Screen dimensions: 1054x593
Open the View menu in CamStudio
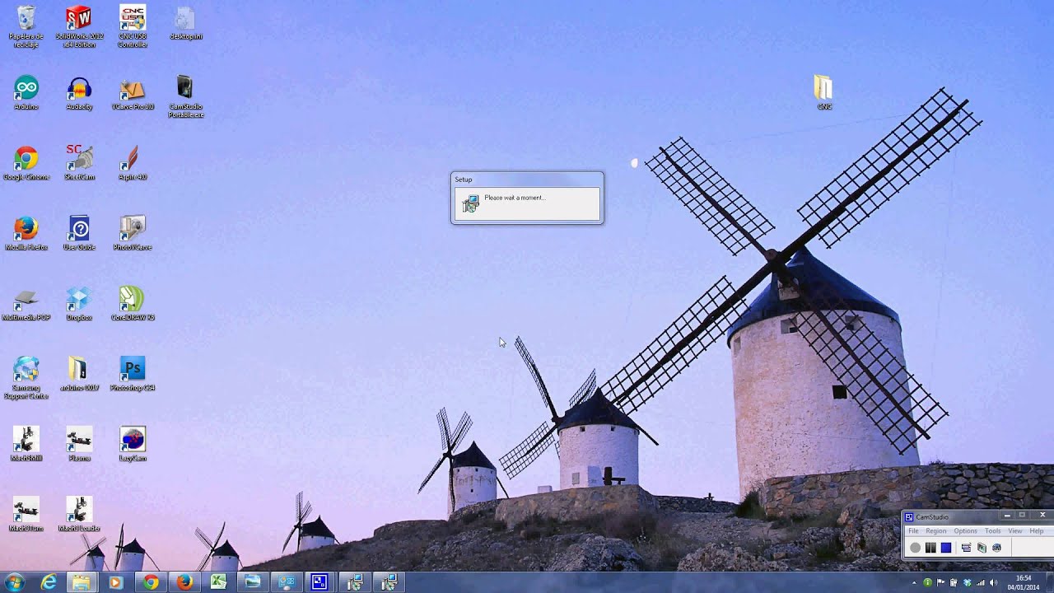[x=1015, y=531]
